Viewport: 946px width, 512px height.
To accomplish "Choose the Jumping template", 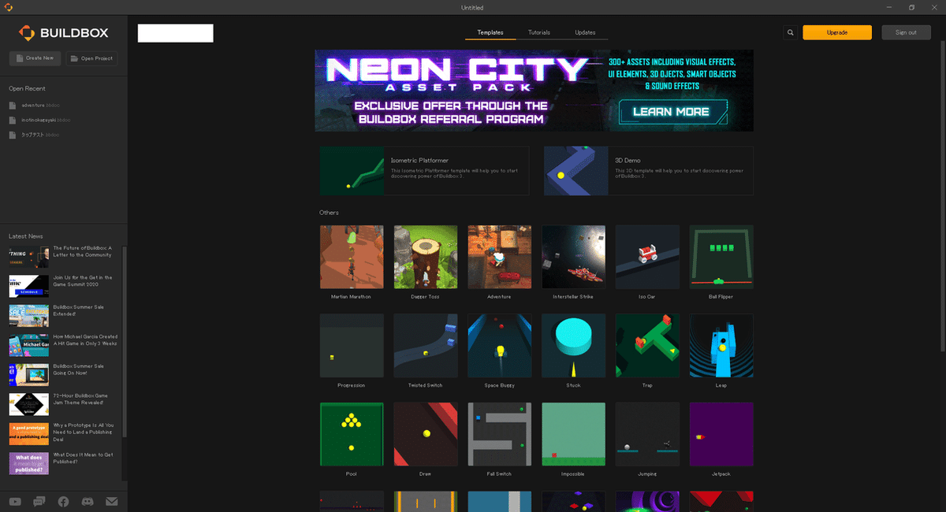I will [x=647, y=435].
